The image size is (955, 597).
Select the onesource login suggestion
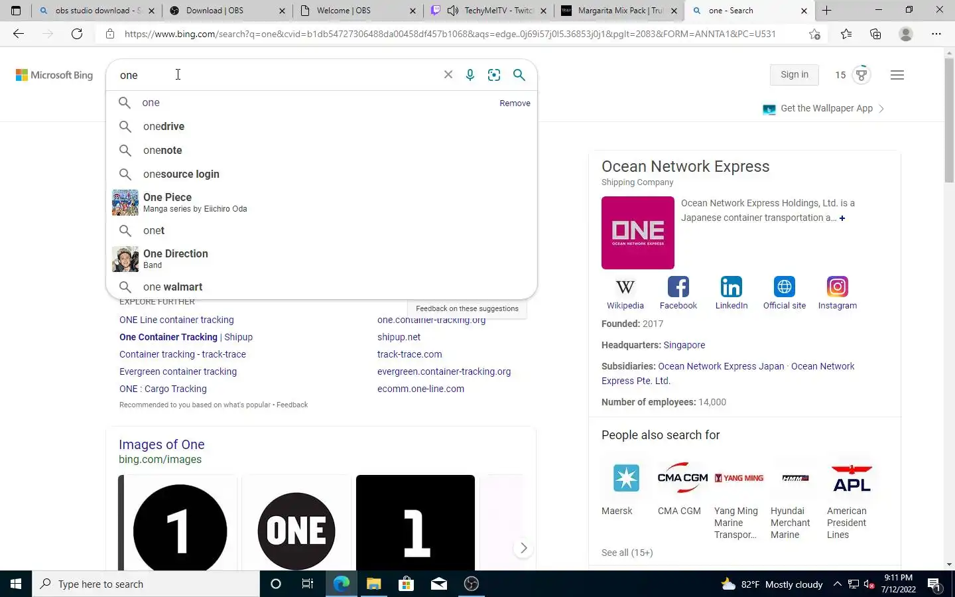322,174
